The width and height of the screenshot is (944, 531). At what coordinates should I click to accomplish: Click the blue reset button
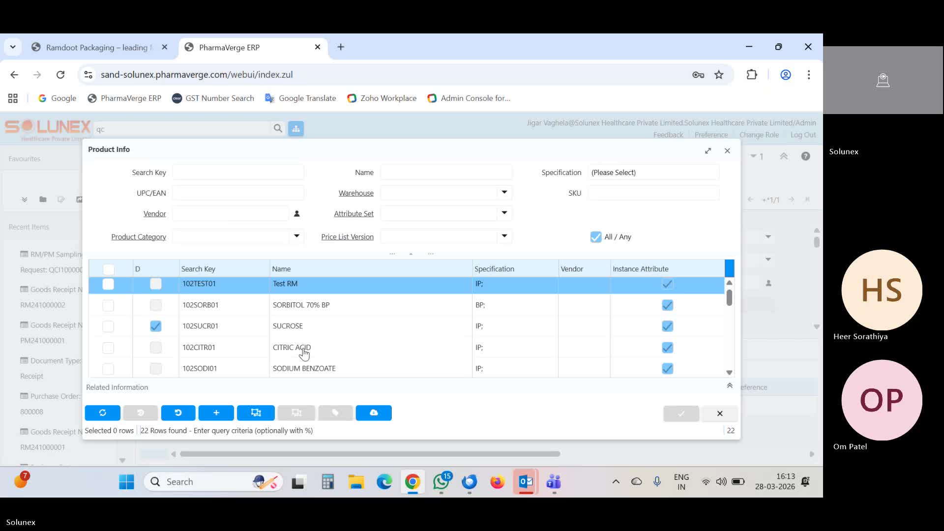pyautogui.click(x=178, y=413)
